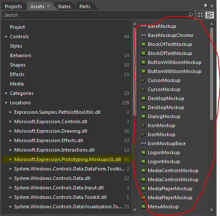
Task: Open the Parts tab
Action: pyautogui.click(x=85, y=6)
